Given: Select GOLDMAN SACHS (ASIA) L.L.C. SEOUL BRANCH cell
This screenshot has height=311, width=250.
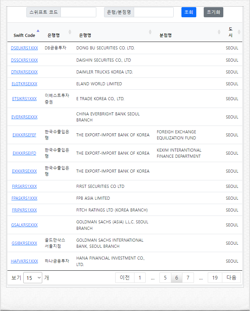Looking at the screenshot, I should 112,225.
